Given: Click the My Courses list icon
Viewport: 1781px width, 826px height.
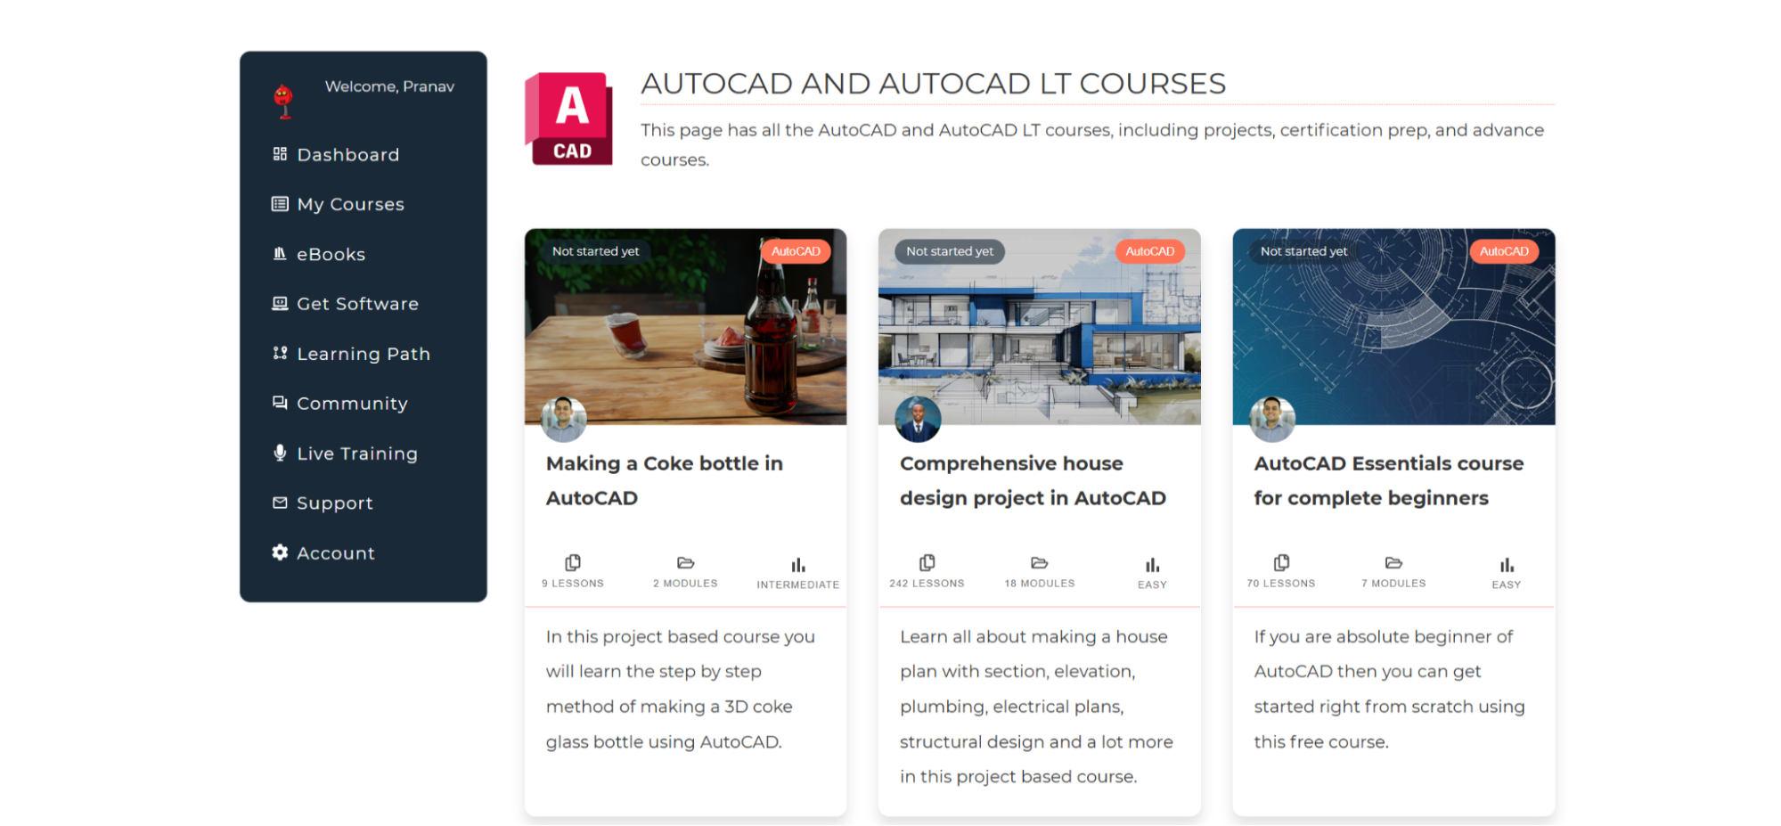Looking at the screenshot, I should click(x=280, y=204).
